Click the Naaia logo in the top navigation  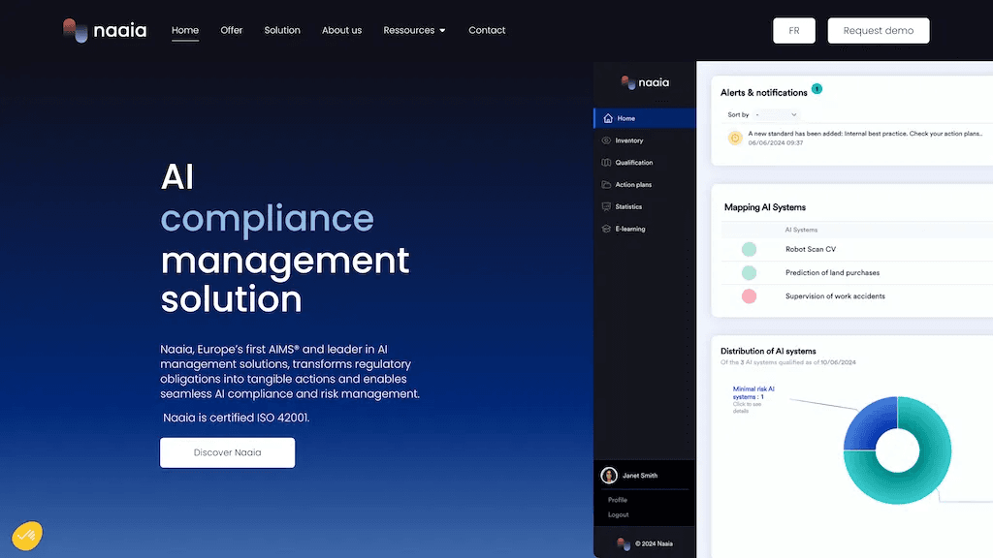(x=105, y=30)
